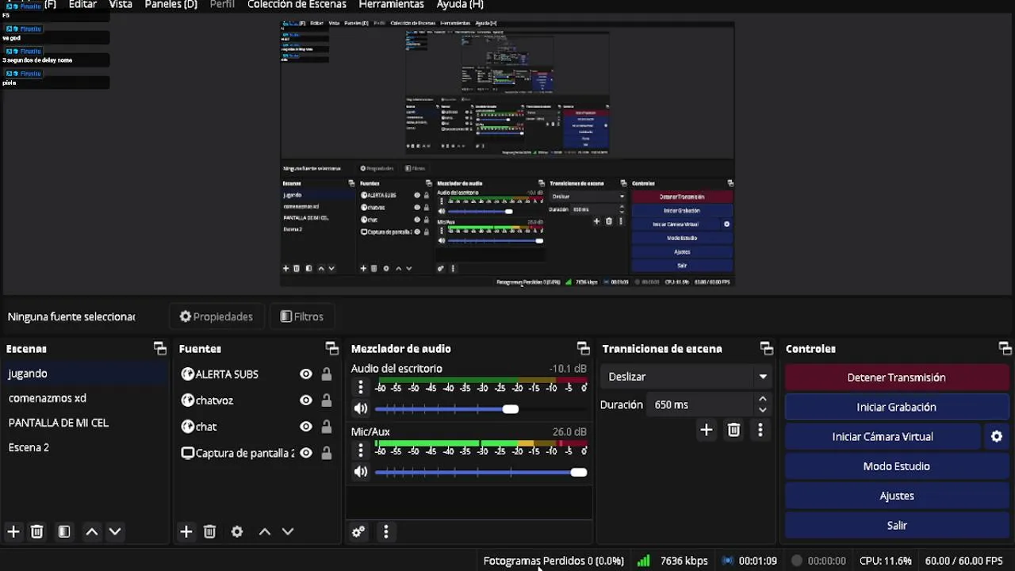Image resolution: width=1015 pixels, height=571 pixels.
Task: Undock the Transiciones de escena panel
Action: (767, 349)
